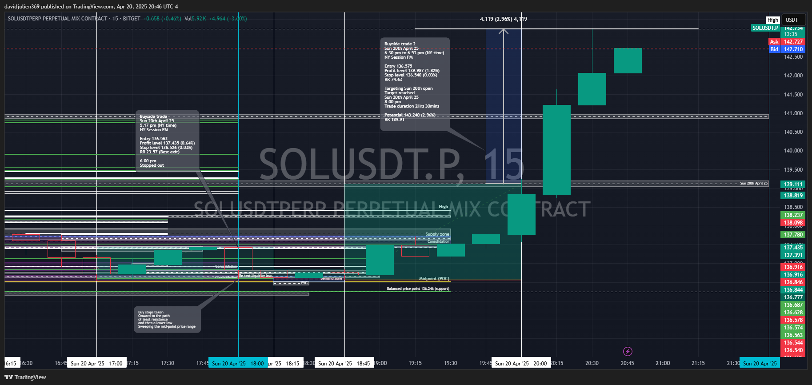The image size is (812, 385).
Task: Click the red 136.916 price label
Action: 793,267
